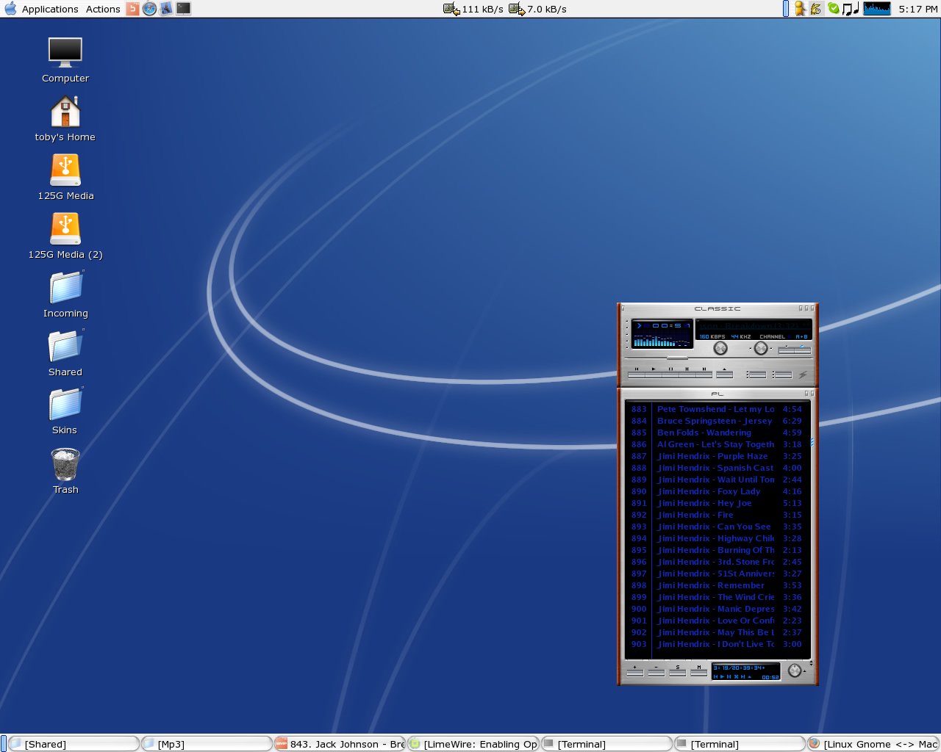Open the Skins folder on desktop

pos(65,412)
